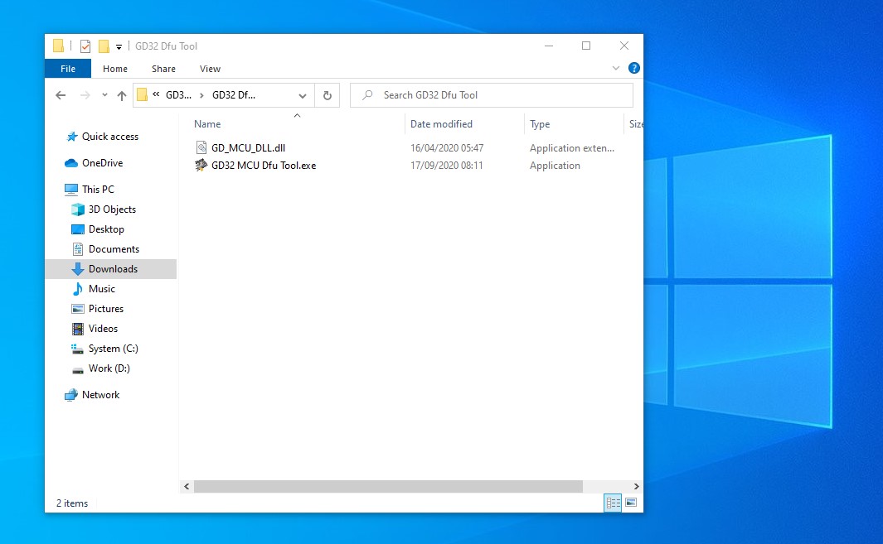
Task: Switch to the View ribbon tab
Action: (210, 69)
